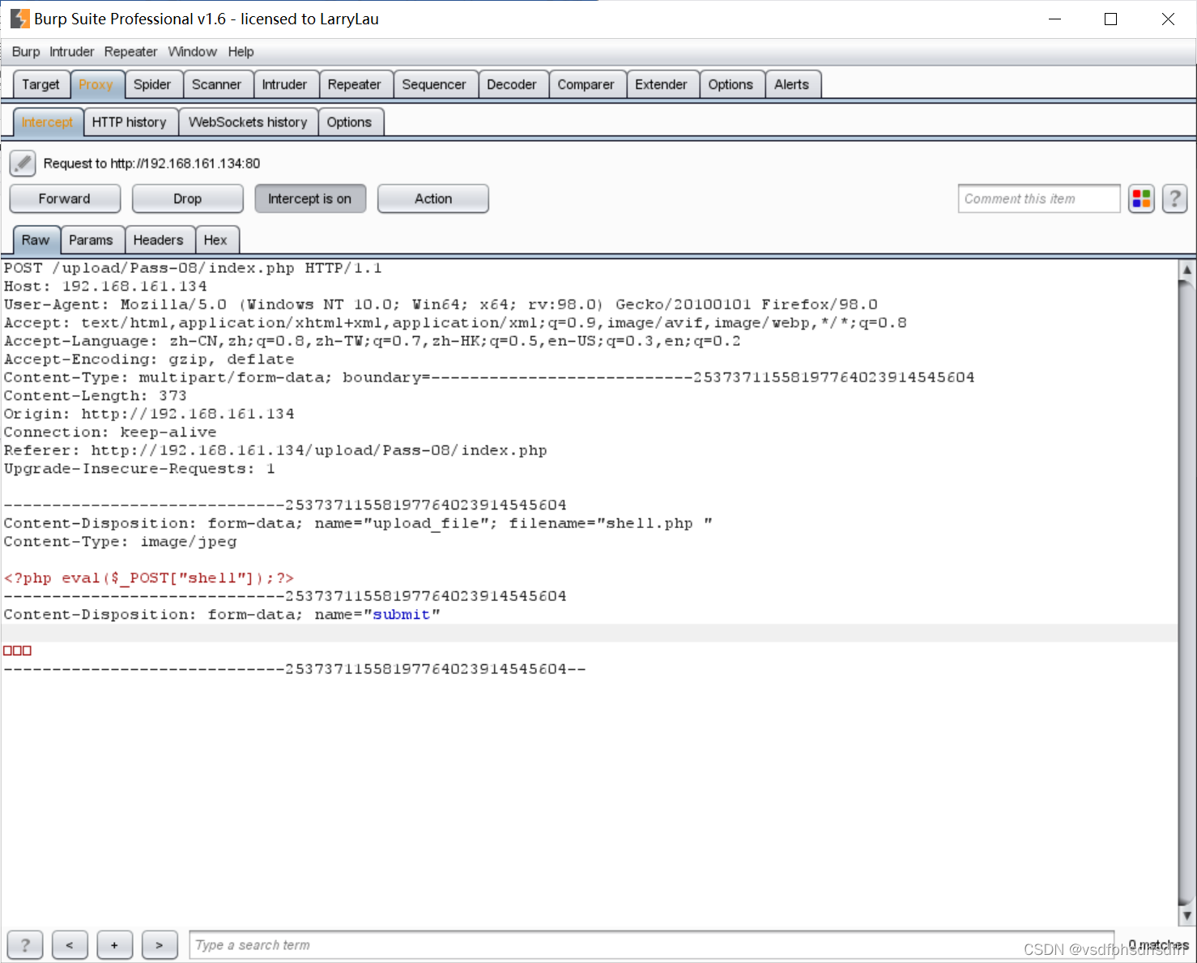Click the name="submit" text

[x=377, y=615]
